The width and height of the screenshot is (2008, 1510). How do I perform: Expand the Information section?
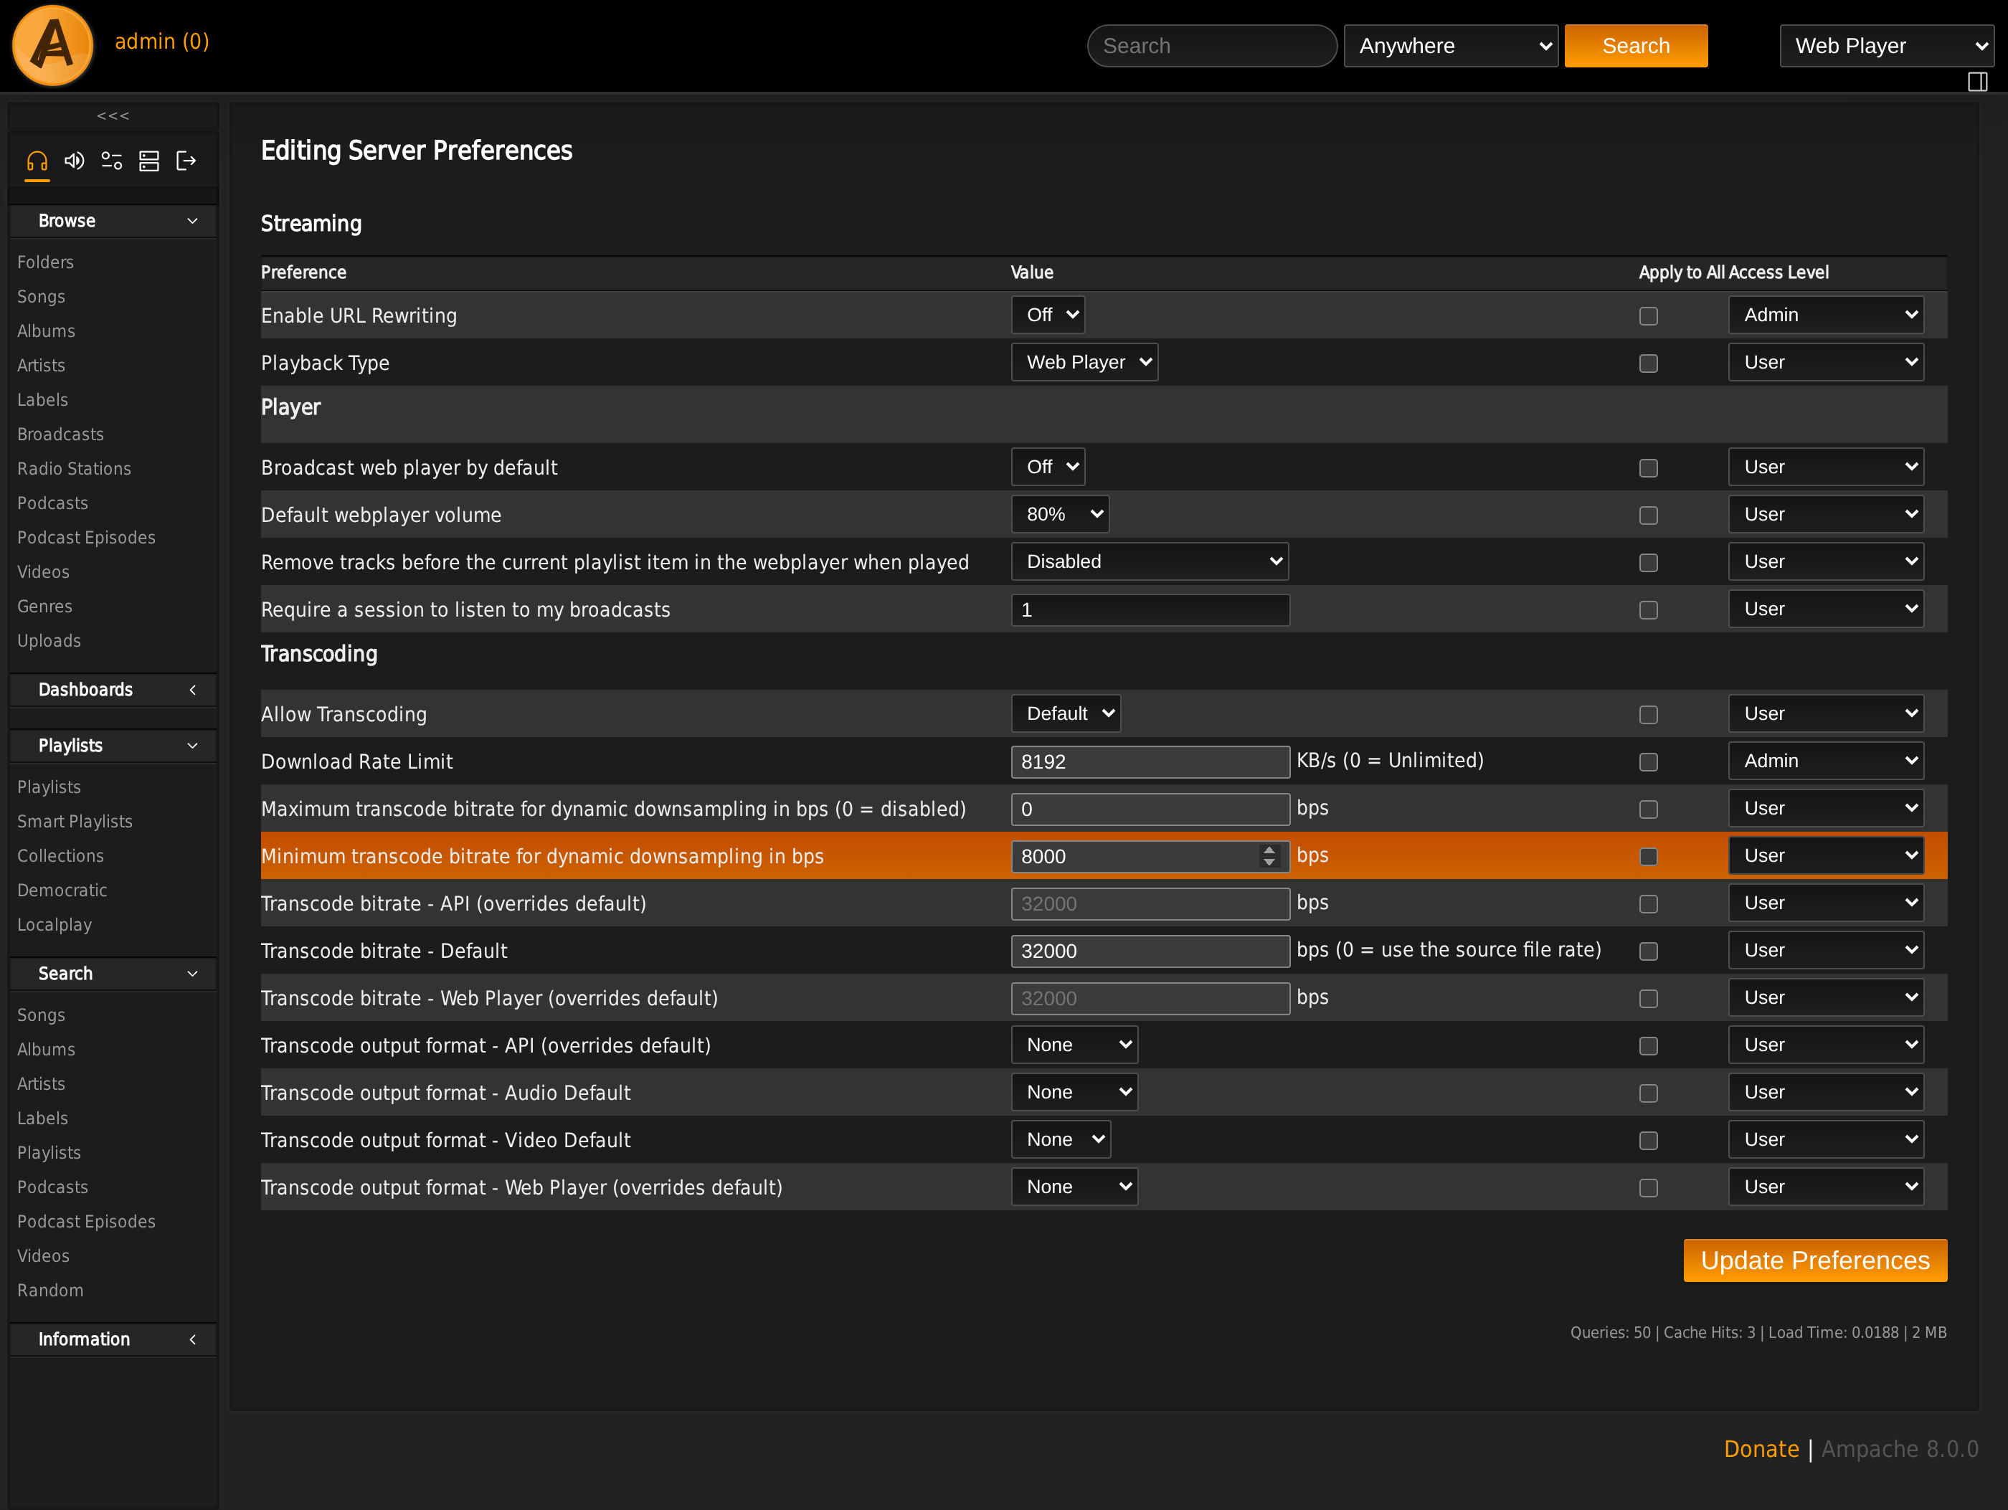click(x=113, y=1339)
